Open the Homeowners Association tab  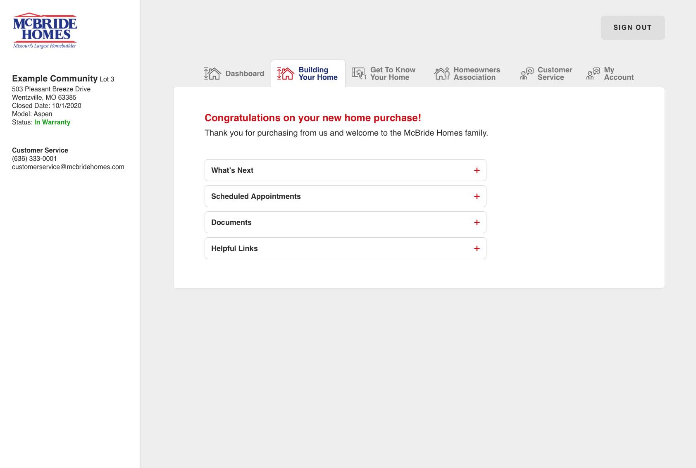pyautogui.click(x=467, y=74)
